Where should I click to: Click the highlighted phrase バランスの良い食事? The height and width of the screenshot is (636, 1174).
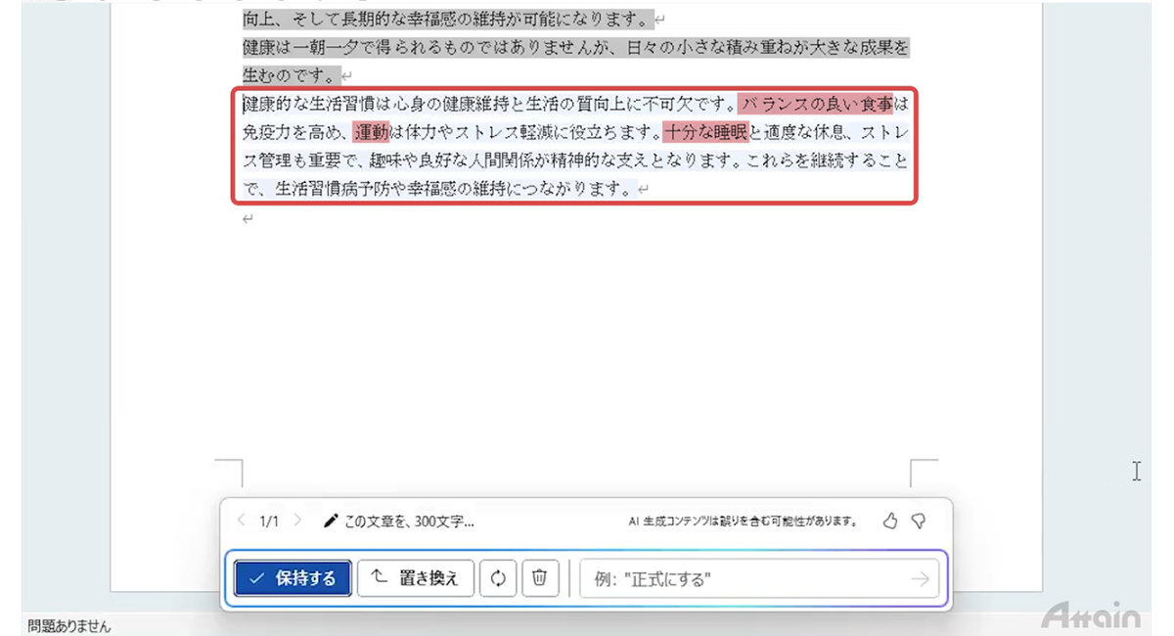[816, 104]
